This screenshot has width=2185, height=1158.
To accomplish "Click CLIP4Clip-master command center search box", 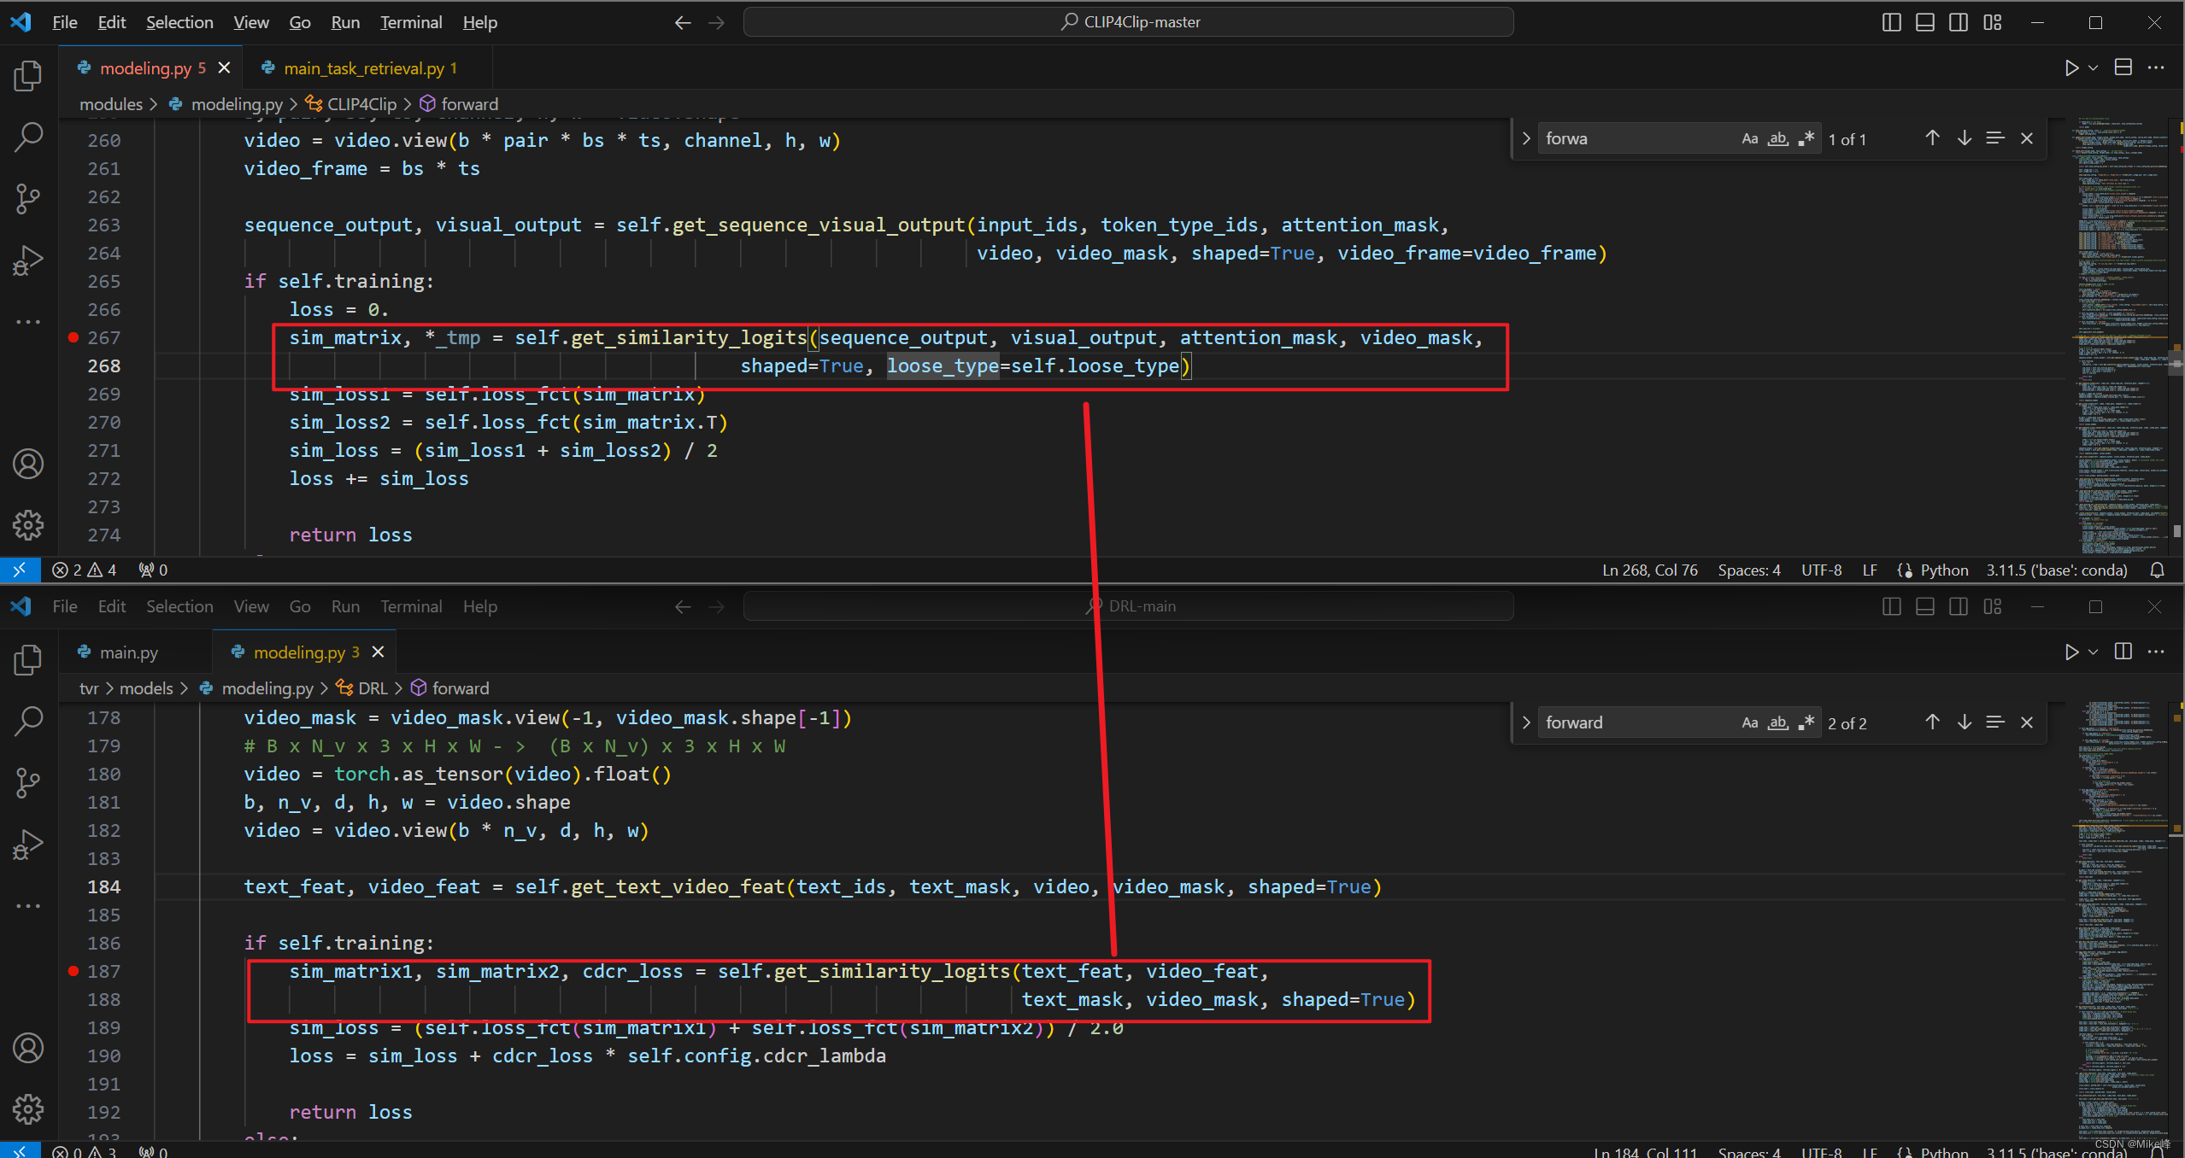I will point(1128,22).
